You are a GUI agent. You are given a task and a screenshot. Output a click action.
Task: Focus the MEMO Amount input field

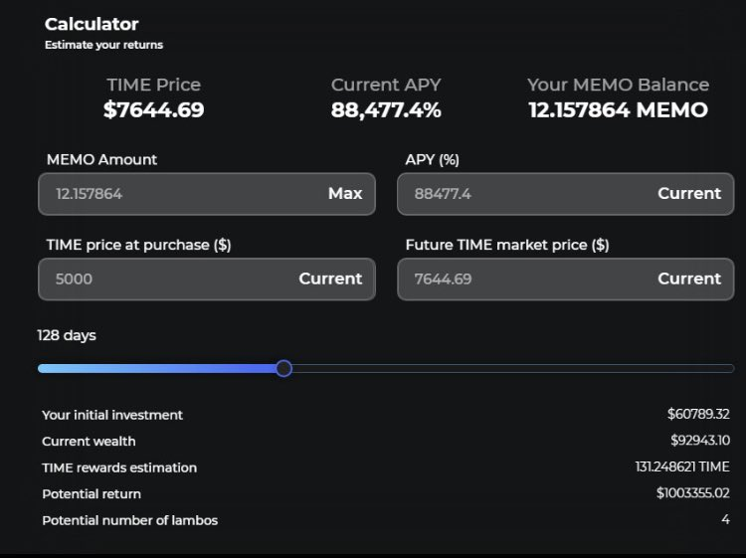coord(207,194)
